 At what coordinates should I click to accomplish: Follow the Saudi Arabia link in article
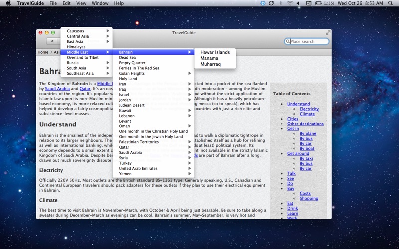tap(57, 89)
